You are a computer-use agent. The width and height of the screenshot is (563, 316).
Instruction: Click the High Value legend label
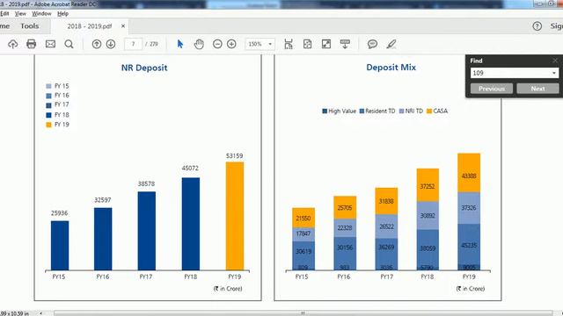click(x=342, y=111)
